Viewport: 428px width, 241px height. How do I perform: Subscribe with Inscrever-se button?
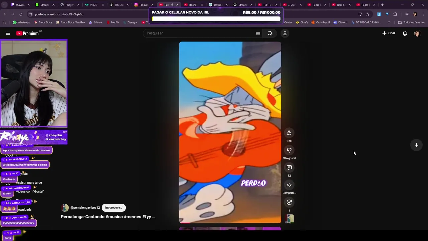(x=114, y=208)
